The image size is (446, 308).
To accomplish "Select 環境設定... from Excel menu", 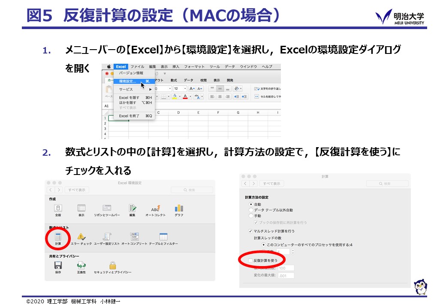I will (x=134, y=81).
